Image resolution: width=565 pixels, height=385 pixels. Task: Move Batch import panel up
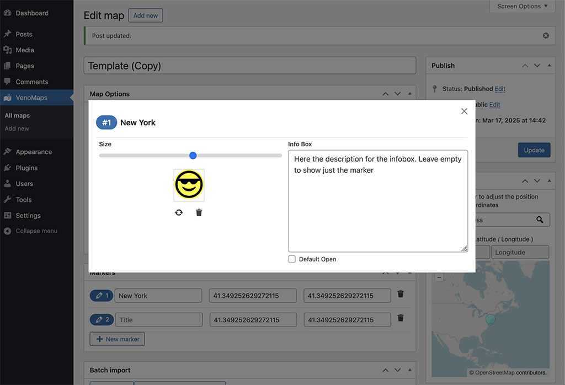pos(386,370)
